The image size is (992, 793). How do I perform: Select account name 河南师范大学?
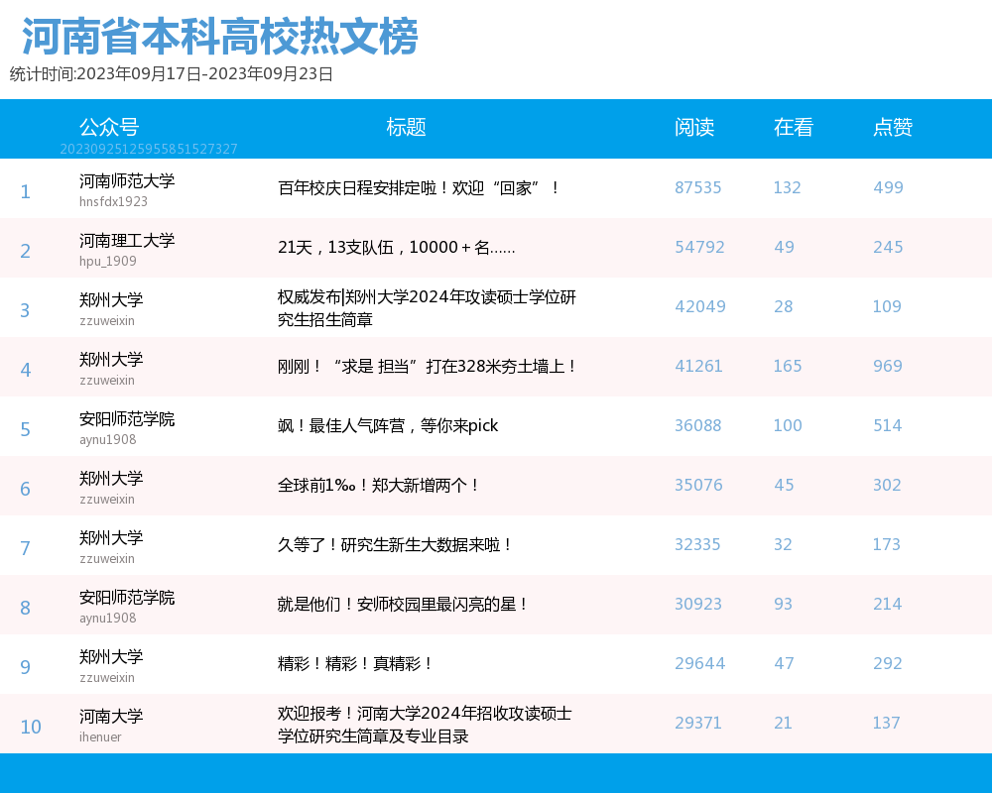coord(127,180)
